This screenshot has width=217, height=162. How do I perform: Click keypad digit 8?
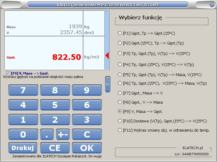pos(55,90)
